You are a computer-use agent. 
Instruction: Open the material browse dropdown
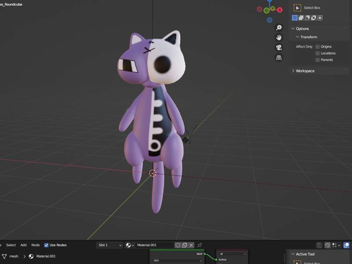click(x=130, y=245)
